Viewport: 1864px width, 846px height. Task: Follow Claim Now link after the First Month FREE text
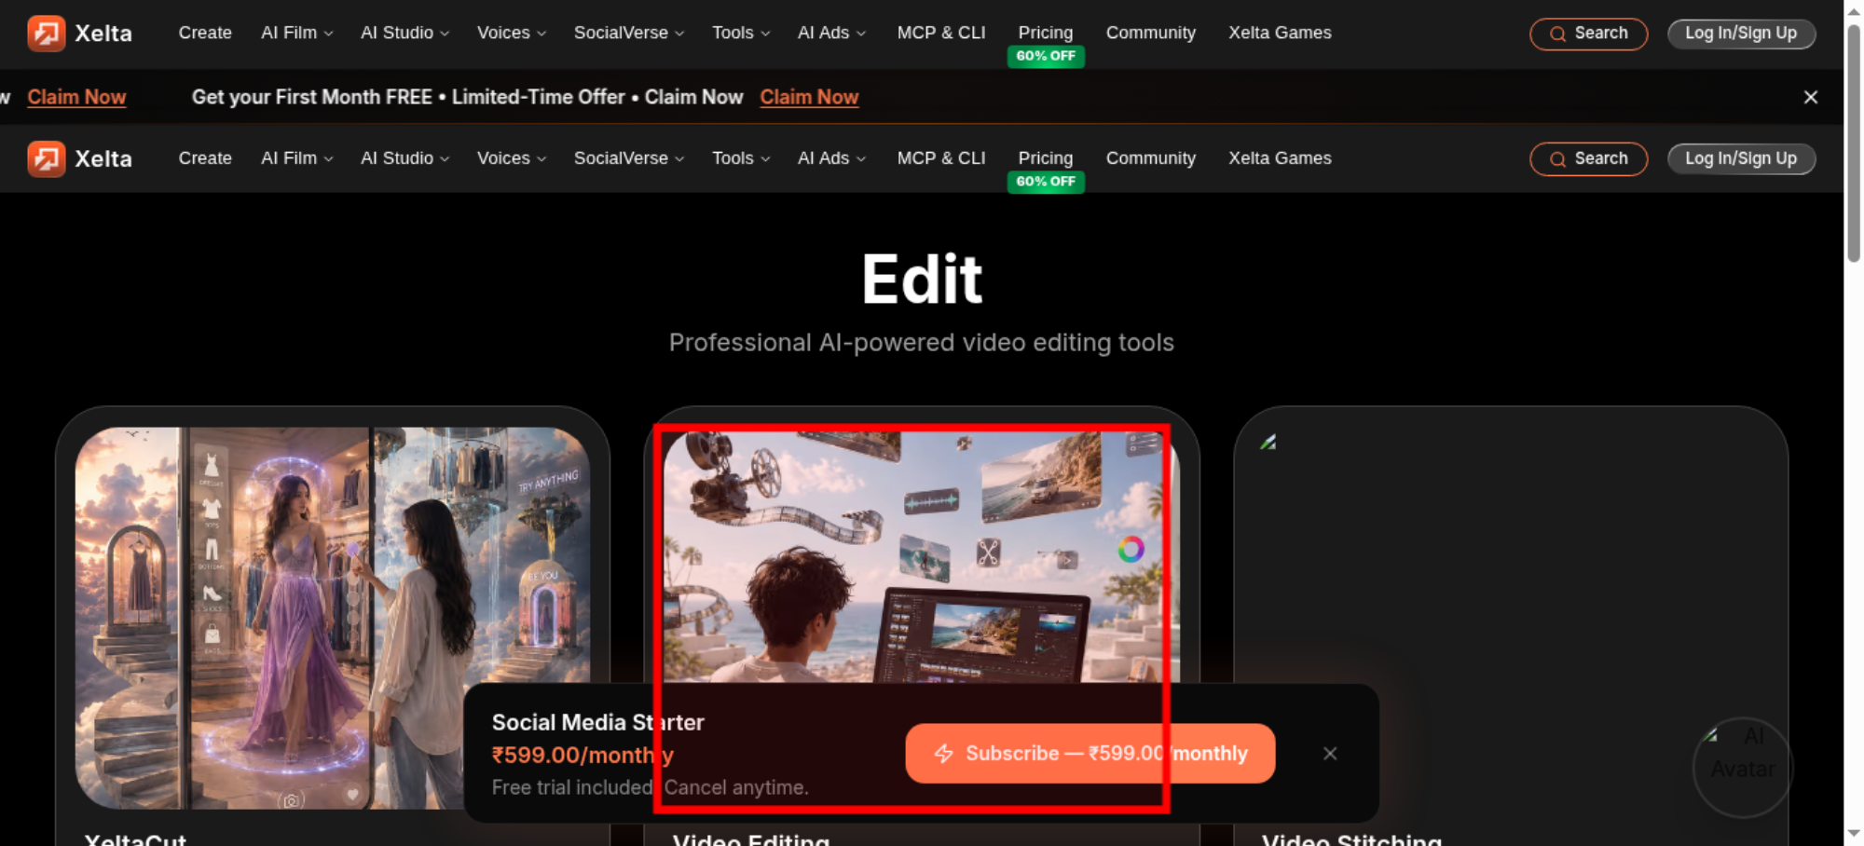pos(809,97)
